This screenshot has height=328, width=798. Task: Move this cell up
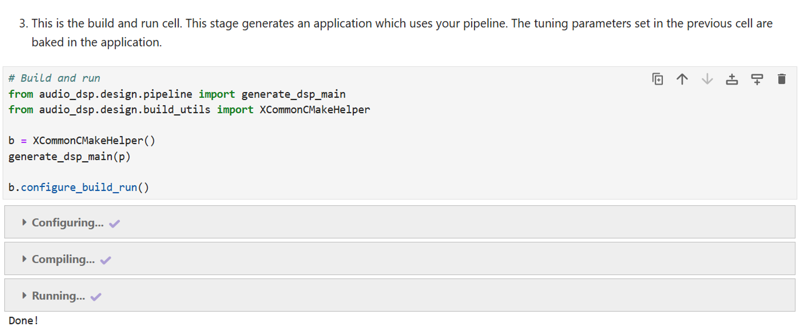[682, 79]
